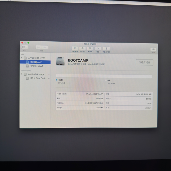171x171 pixels.
Task: Select the APPLE HDD HTS5 drive
Action: 37,58
